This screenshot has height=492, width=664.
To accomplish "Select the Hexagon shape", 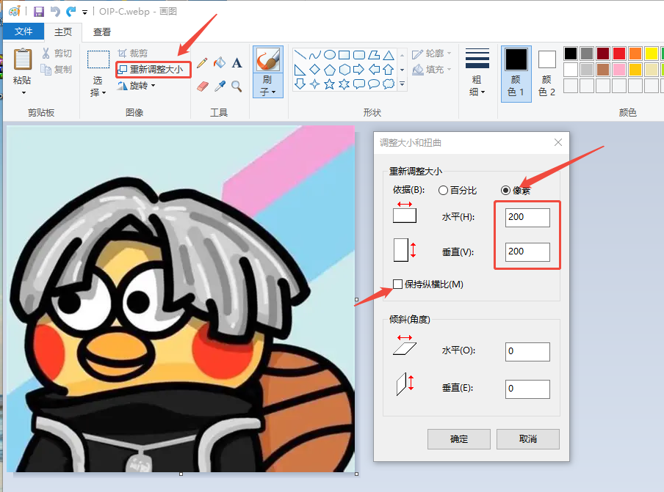I will coord(344,70).
